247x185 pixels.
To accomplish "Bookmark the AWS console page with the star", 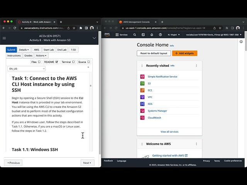I will point(220,28).
